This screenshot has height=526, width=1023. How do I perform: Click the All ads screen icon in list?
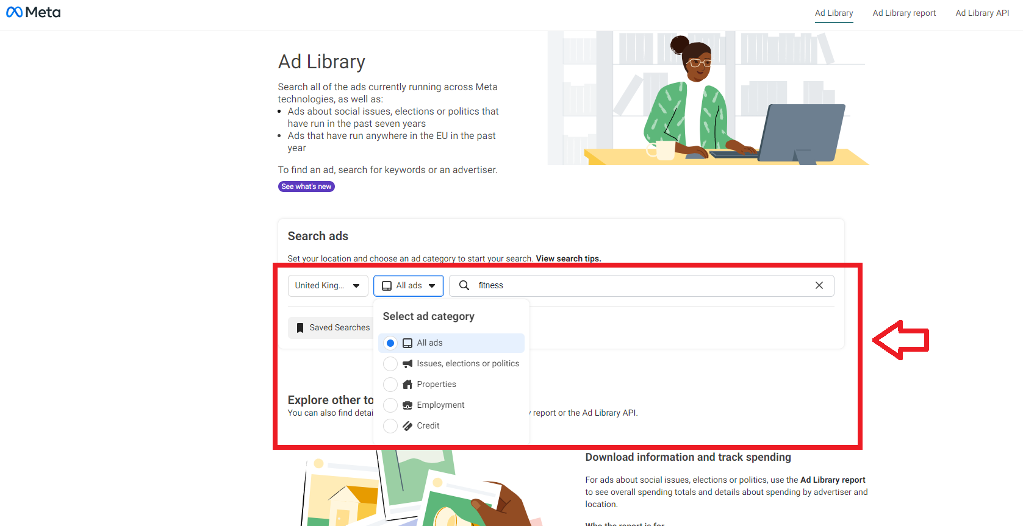tap(407, 343)
